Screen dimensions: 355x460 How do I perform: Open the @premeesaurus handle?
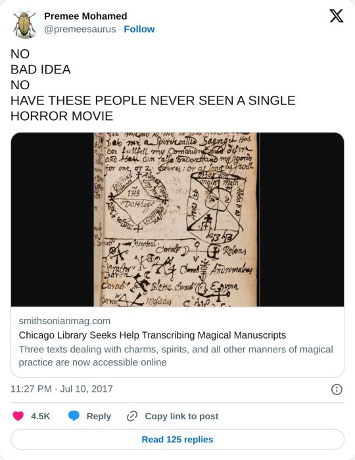pos(80,30)
